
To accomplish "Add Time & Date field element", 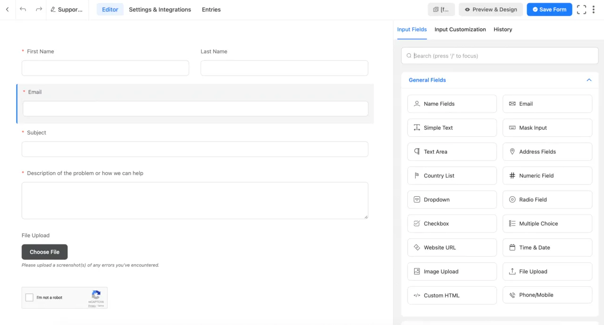I will point(547,248).
